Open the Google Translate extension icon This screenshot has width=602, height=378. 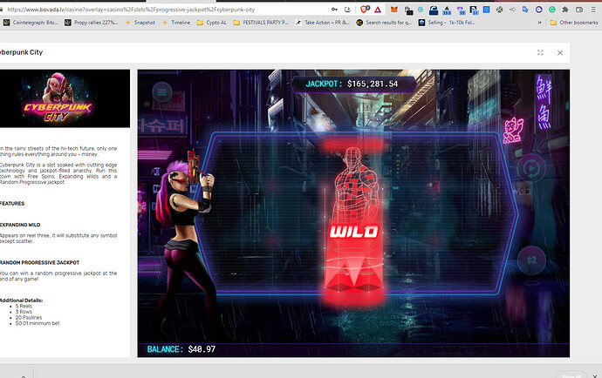[x=525, y=10]
